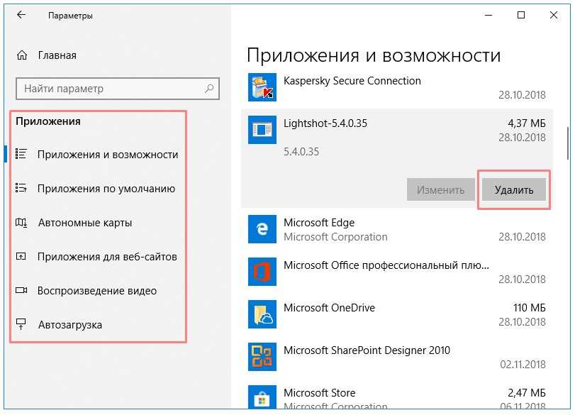Click the apps list vertical scrollbar
Viewport: 575px width, 415px height.
tap(568, 143)
